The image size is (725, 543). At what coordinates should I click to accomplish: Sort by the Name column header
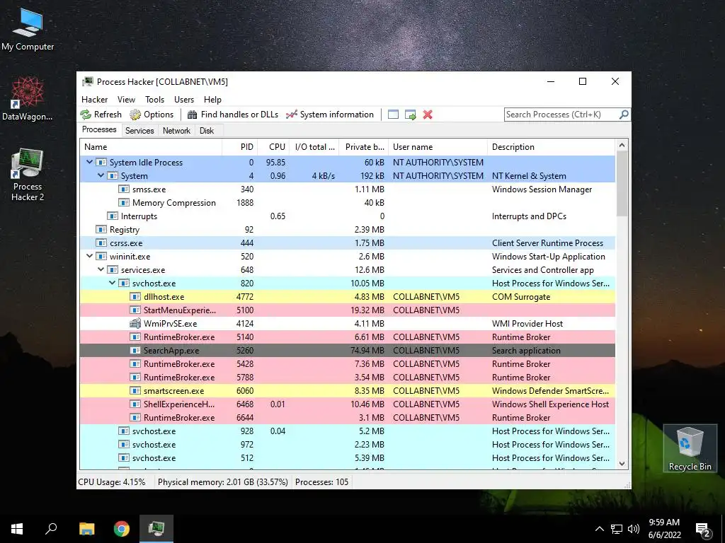(x=151, y=147)
